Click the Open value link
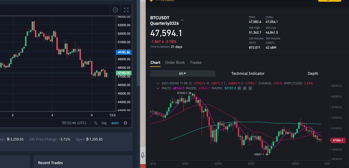The width and height of the screenshot is (349, 168). pyautogui.click(x=80, y=139)
